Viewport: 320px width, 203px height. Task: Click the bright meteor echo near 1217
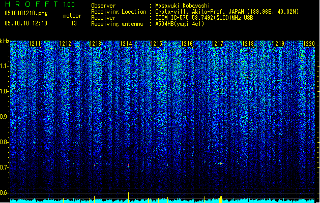[x=220, y=163]
